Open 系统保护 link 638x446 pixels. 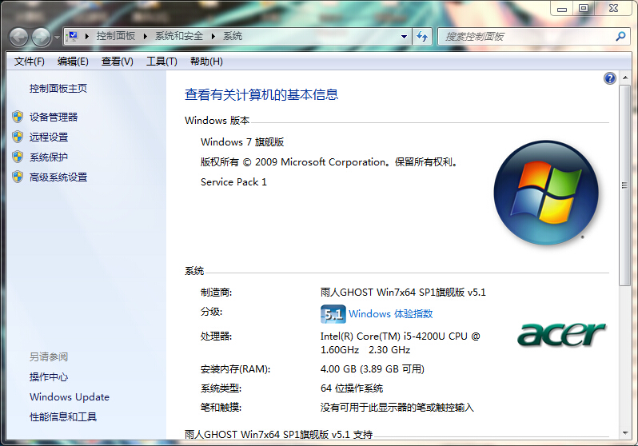click(49, 157)
